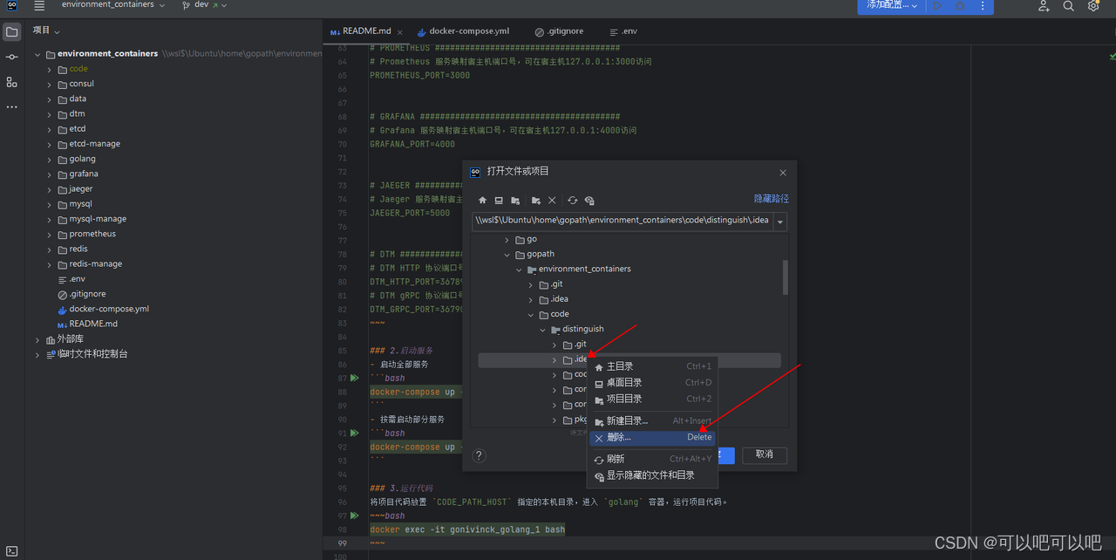Choose 刷新 in the context menu
This screenshot has height=560, width=1116.
pyautogui.click(x=652, y=459)
